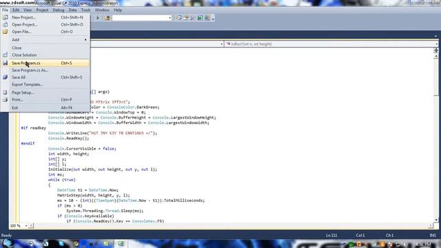Click the "INS" status indicator
The width and height of the screenshot is (441, 248).
point(433,236)
